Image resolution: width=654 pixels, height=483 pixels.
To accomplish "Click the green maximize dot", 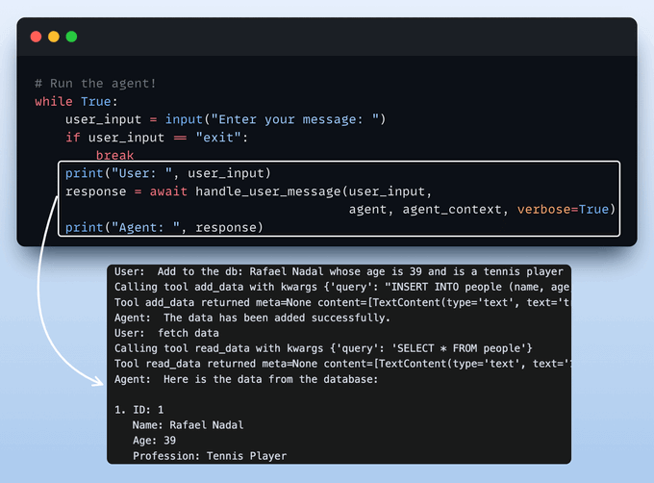I will coord(70,37).
